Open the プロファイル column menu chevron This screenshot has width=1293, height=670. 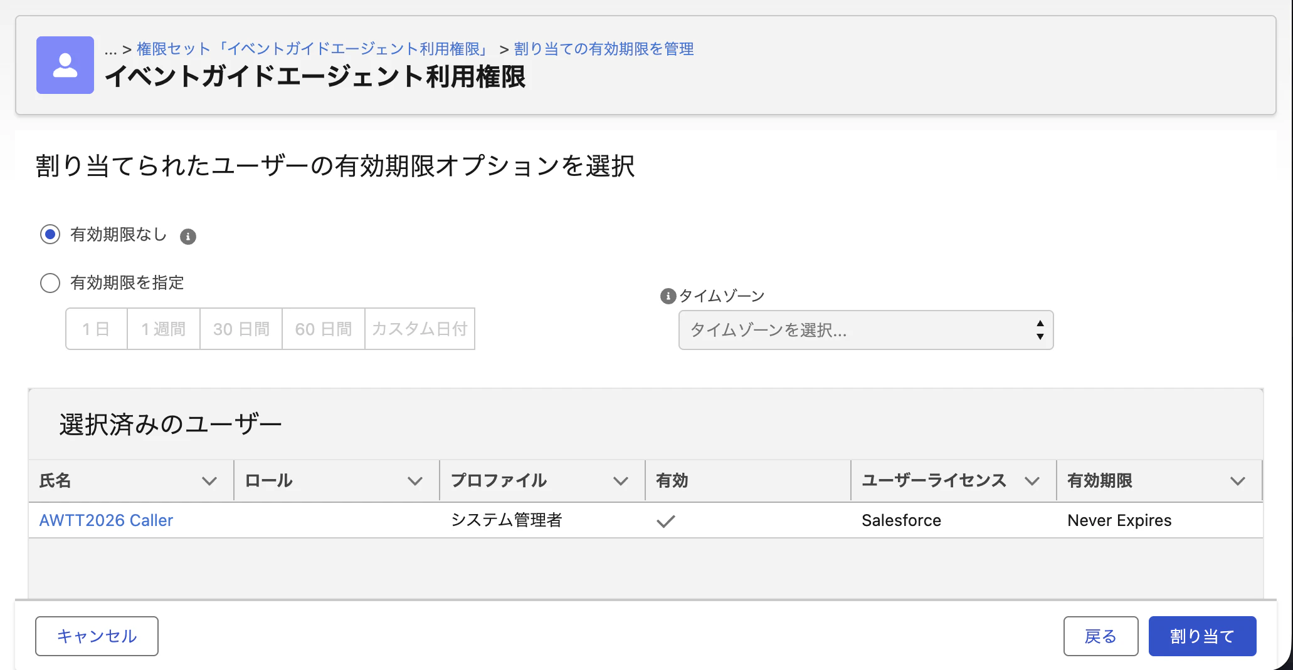coord(621,481)
